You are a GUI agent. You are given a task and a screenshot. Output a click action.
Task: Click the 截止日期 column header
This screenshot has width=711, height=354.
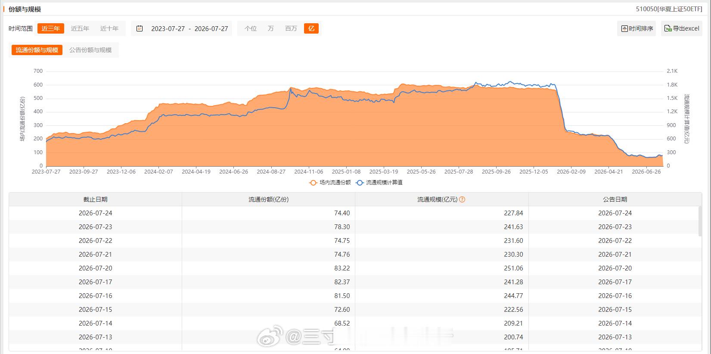pos(96,199)
